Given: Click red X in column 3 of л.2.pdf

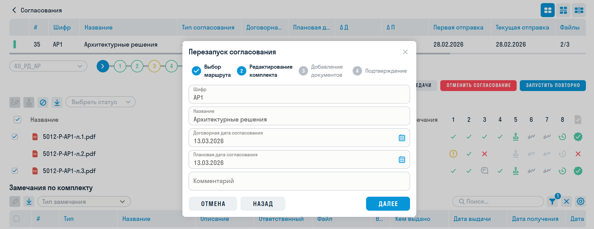Looking at the screenshot, I should tap(484, 154).
